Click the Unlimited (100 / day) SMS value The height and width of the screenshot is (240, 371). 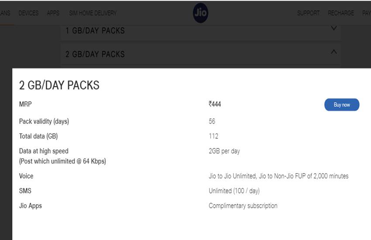click(234, 191)
